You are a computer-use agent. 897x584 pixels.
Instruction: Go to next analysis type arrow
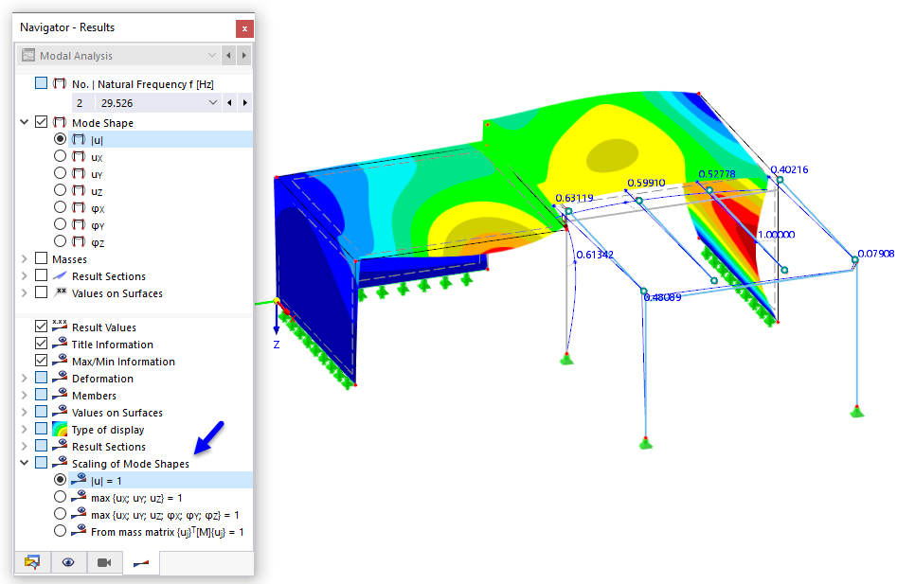coord(244,56)
